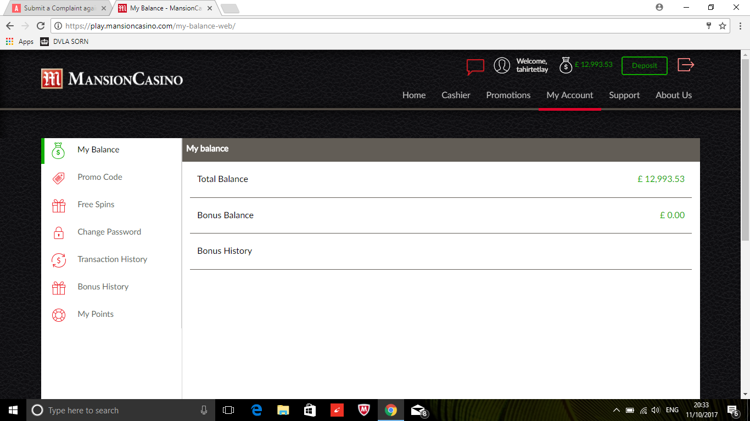Open the live chat speech bubble icon
750x421 pixels.
pos(475,66)
